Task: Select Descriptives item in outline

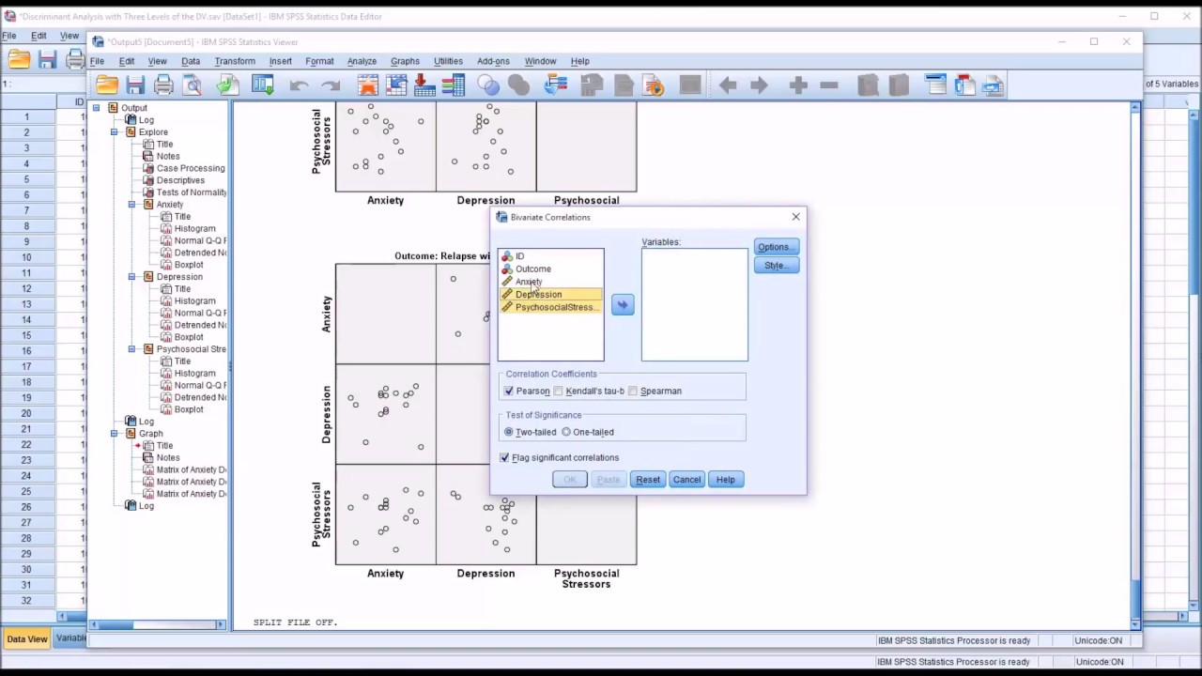Action: 179,180
